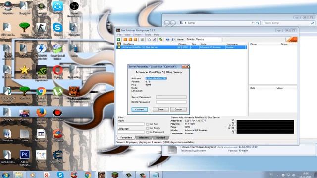Open the File menu in SA-MP
Image resolution: width=317 pixels, height=178 pixels.
pos(119,35)
